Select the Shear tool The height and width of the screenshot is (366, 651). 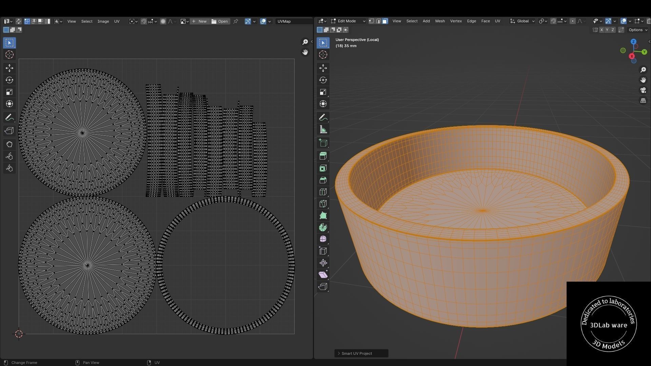coord(323,275)
